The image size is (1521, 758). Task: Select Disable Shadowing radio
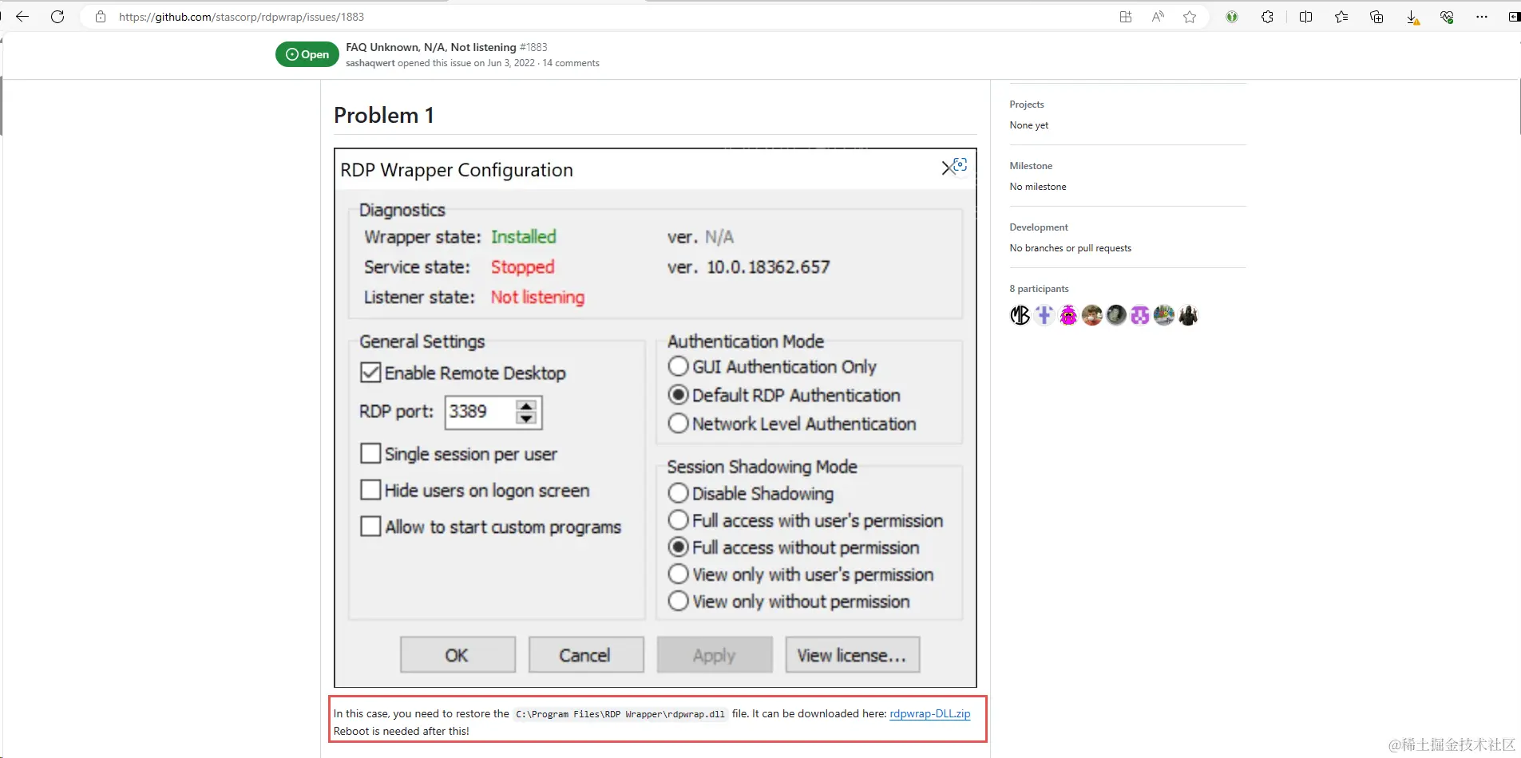click(678, 493)
